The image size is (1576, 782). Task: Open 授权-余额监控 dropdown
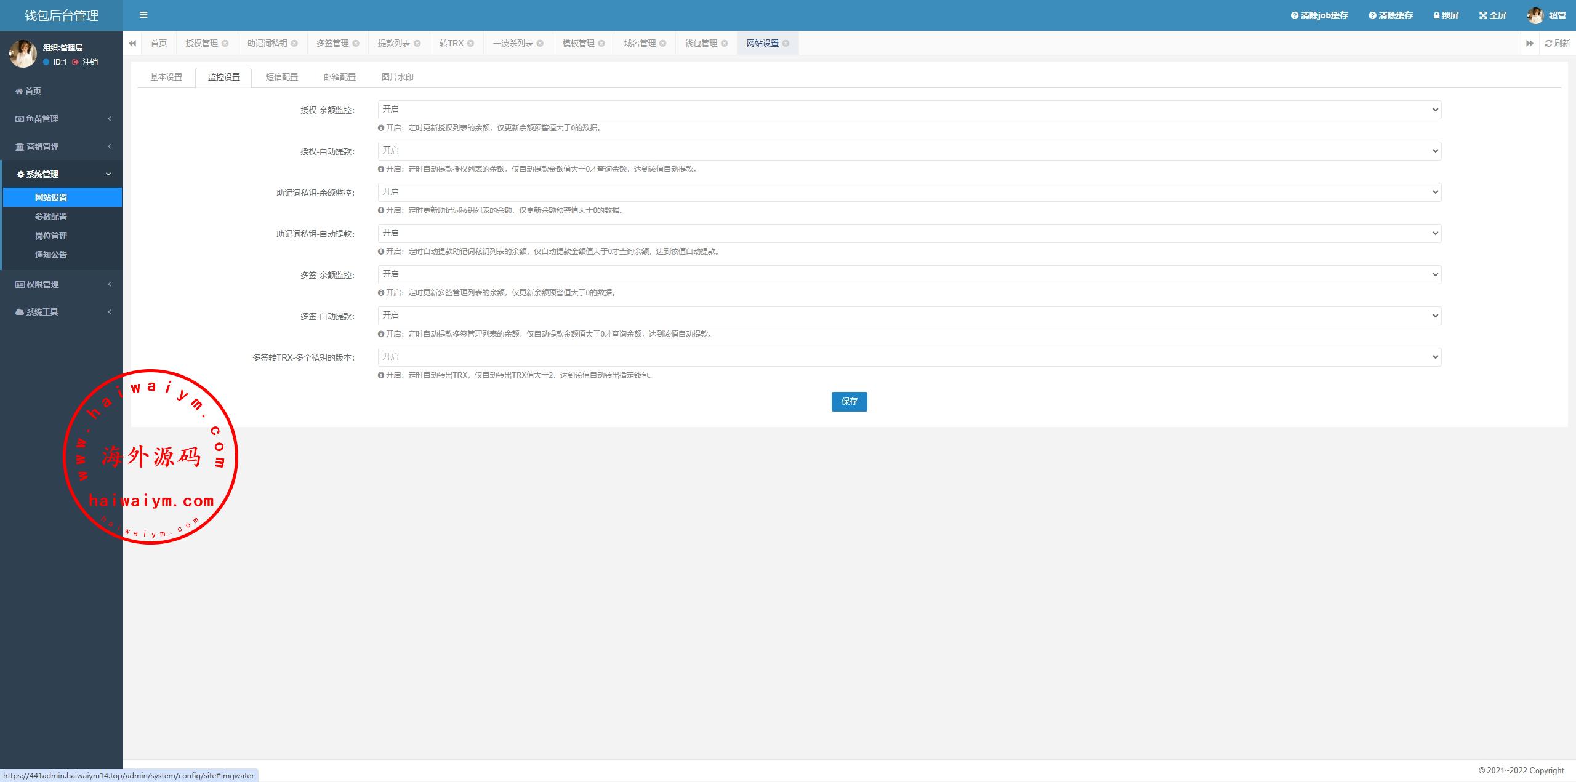(909, 110)
